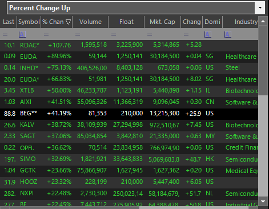Select the EUDA* symbol cell
The image size is (269, 209).
click(x=30, y=79)
